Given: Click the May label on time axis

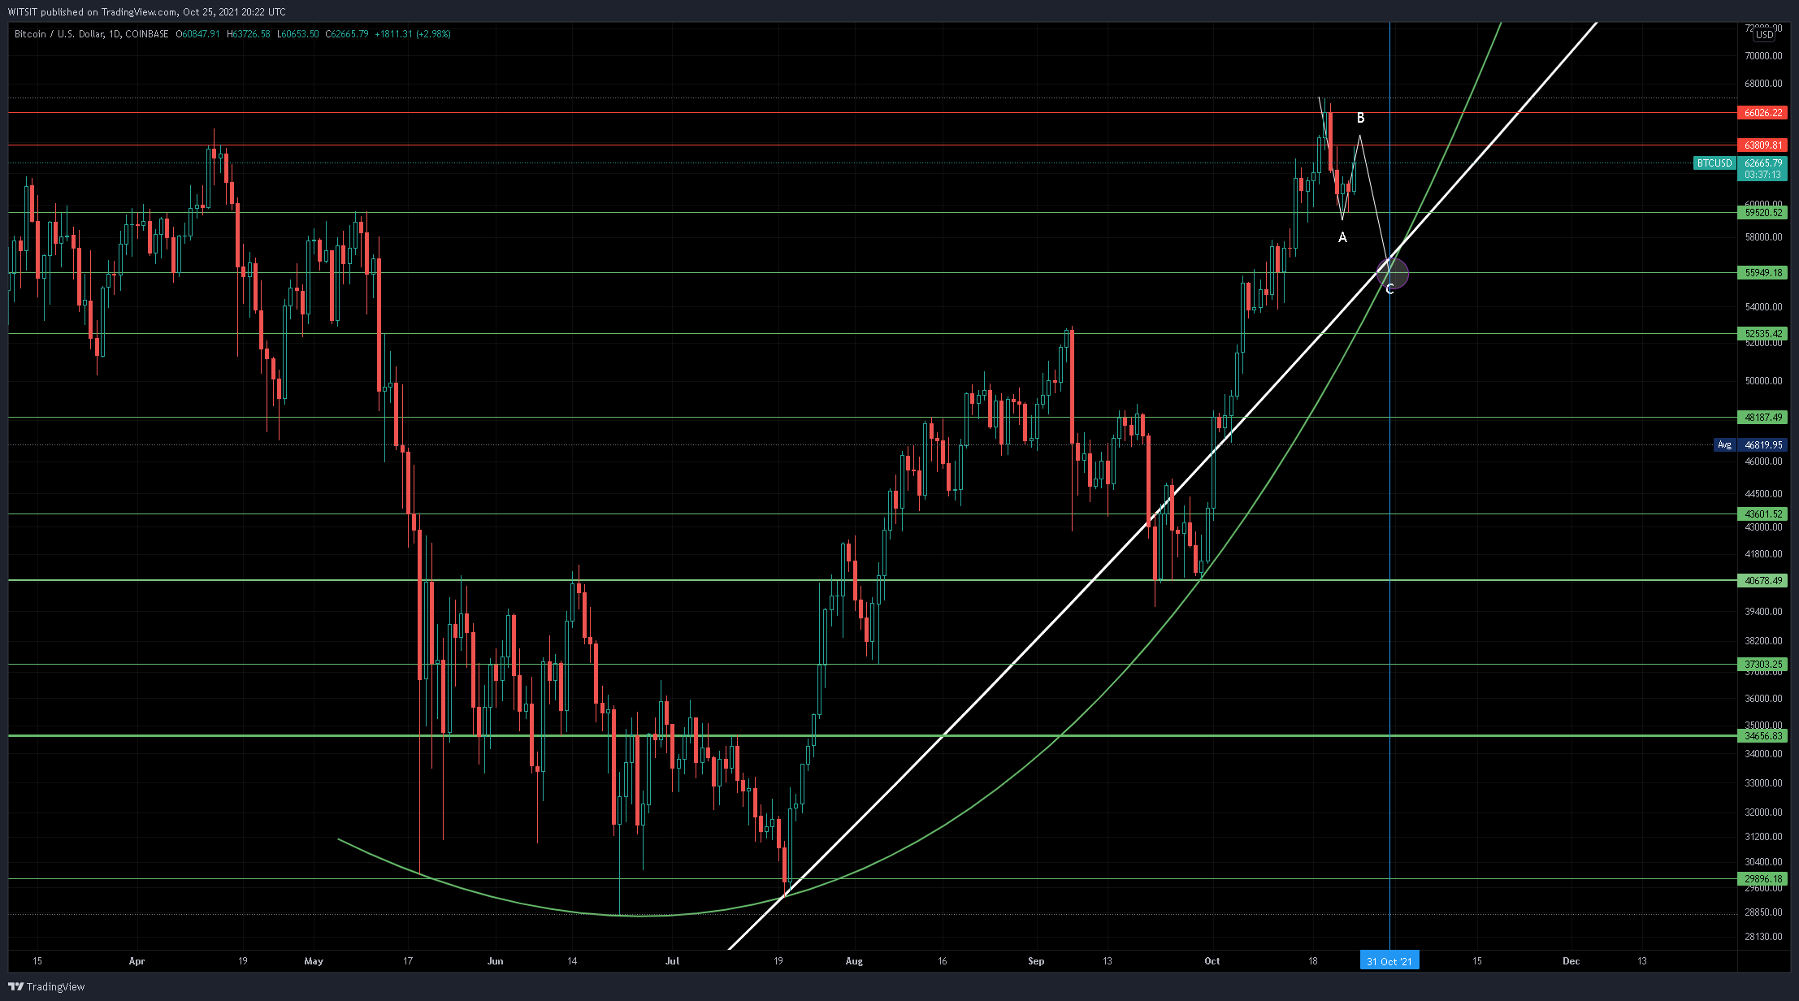Looking at the screenshot, I should click(314, 961).
